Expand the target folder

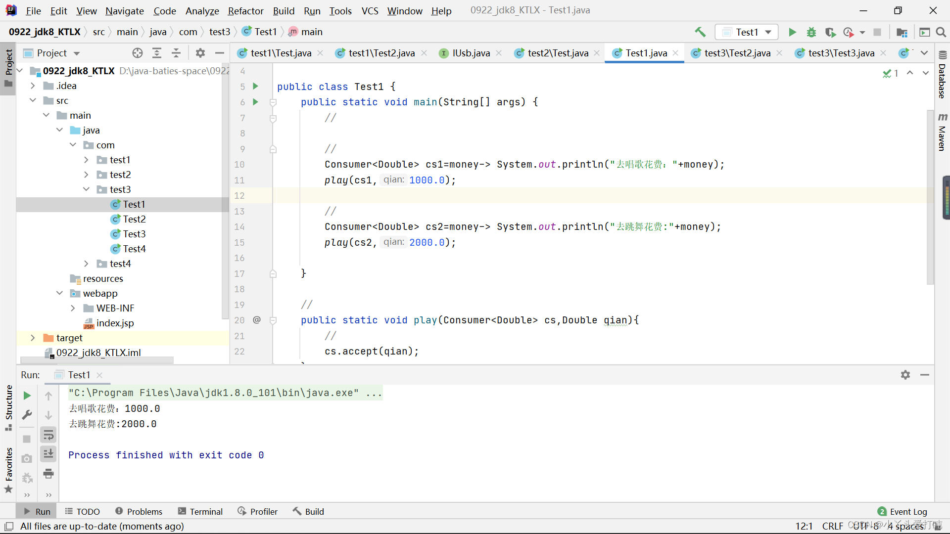coord(33,338)
